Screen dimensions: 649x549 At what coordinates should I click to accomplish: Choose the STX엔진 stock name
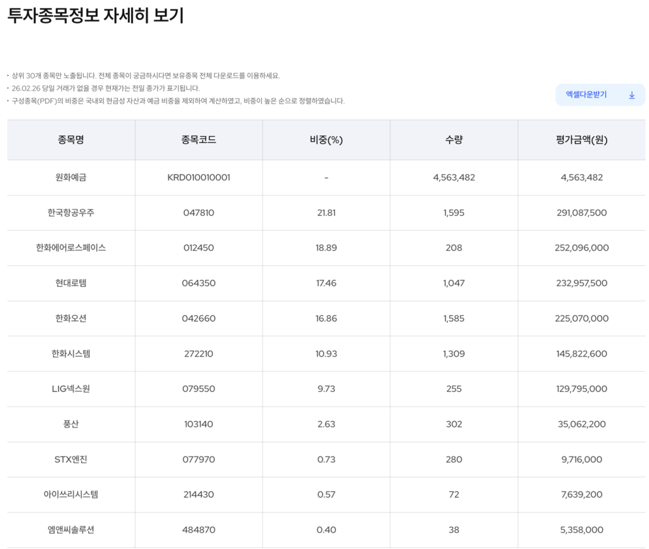point(71,459)
